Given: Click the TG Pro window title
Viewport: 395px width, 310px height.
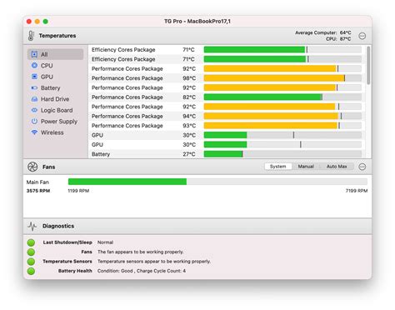Looking at the screenshot, I should 197,22.
